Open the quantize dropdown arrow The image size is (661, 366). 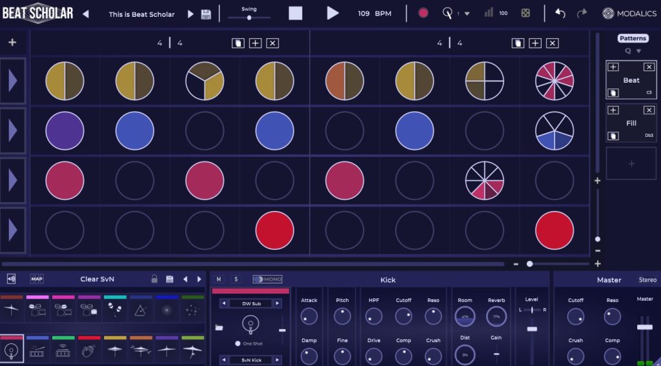pos(467,14)
